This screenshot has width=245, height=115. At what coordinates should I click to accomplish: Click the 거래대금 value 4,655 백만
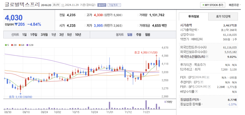(159, 26)
